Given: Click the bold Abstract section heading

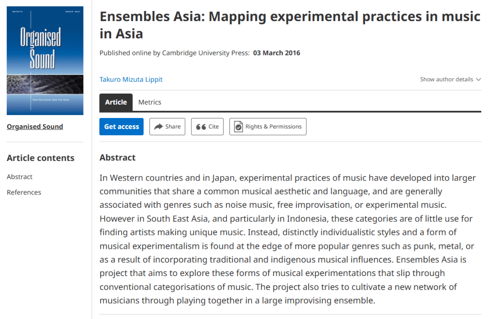Looking at the screenshot, I should click(x=117, y=158).
